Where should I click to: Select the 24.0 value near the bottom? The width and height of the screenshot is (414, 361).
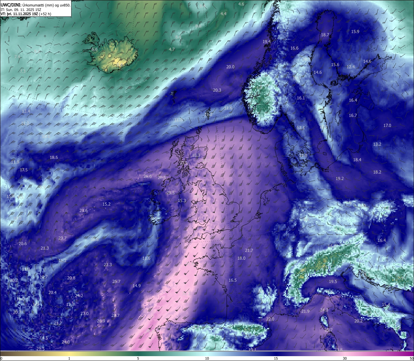(66, 342)
